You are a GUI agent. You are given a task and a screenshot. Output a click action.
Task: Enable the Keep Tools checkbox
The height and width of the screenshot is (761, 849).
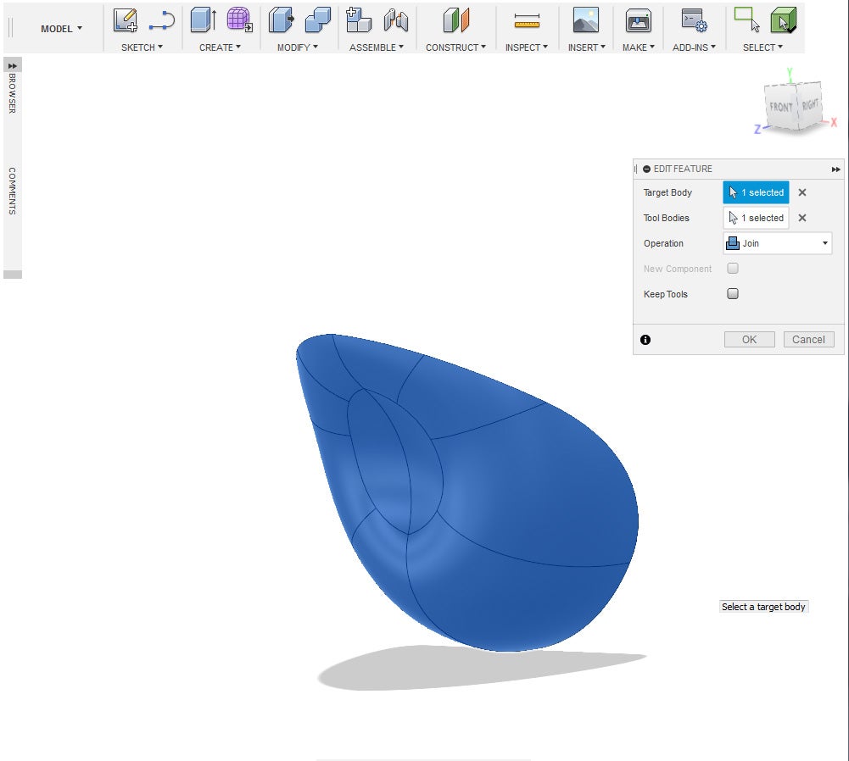733,294
